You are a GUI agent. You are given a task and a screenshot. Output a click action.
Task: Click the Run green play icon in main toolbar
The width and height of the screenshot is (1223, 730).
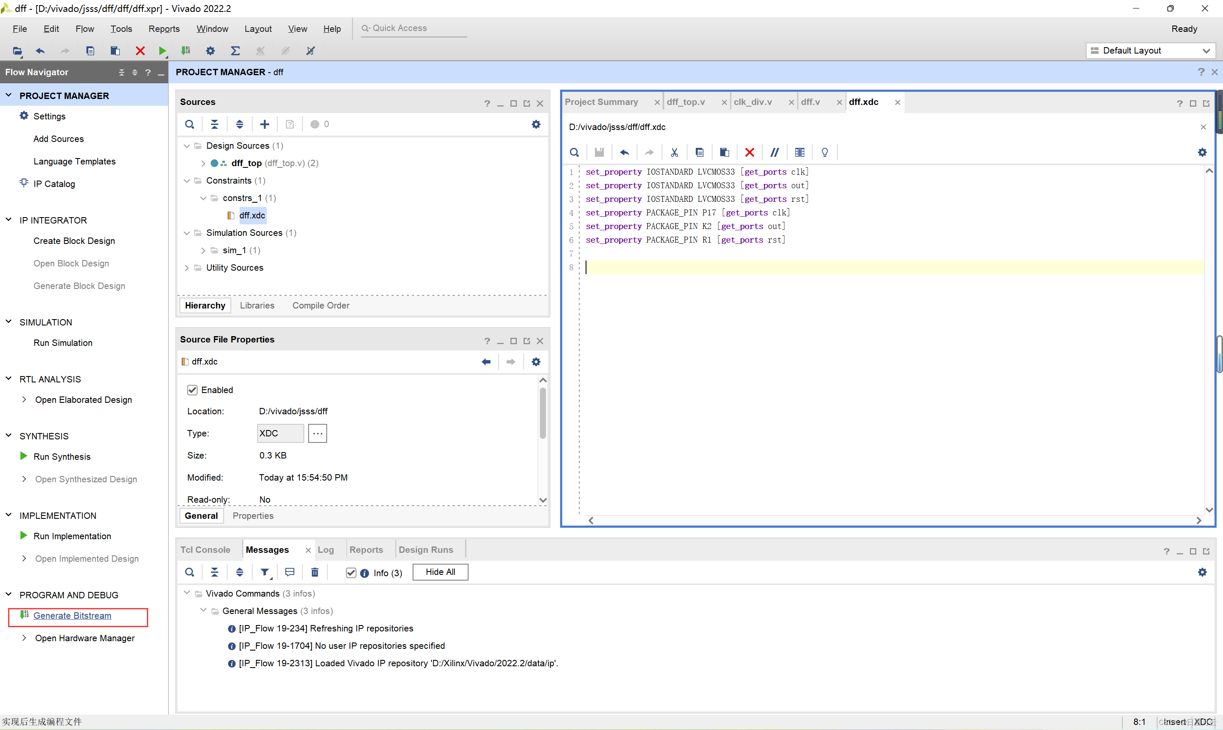coord(162,51)
